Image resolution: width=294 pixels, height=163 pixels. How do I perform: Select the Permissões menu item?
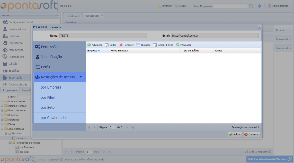click(x=50, y=47)
